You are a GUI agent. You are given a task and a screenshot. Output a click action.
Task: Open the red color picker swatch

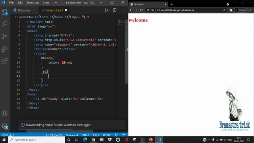click(63, 62)
